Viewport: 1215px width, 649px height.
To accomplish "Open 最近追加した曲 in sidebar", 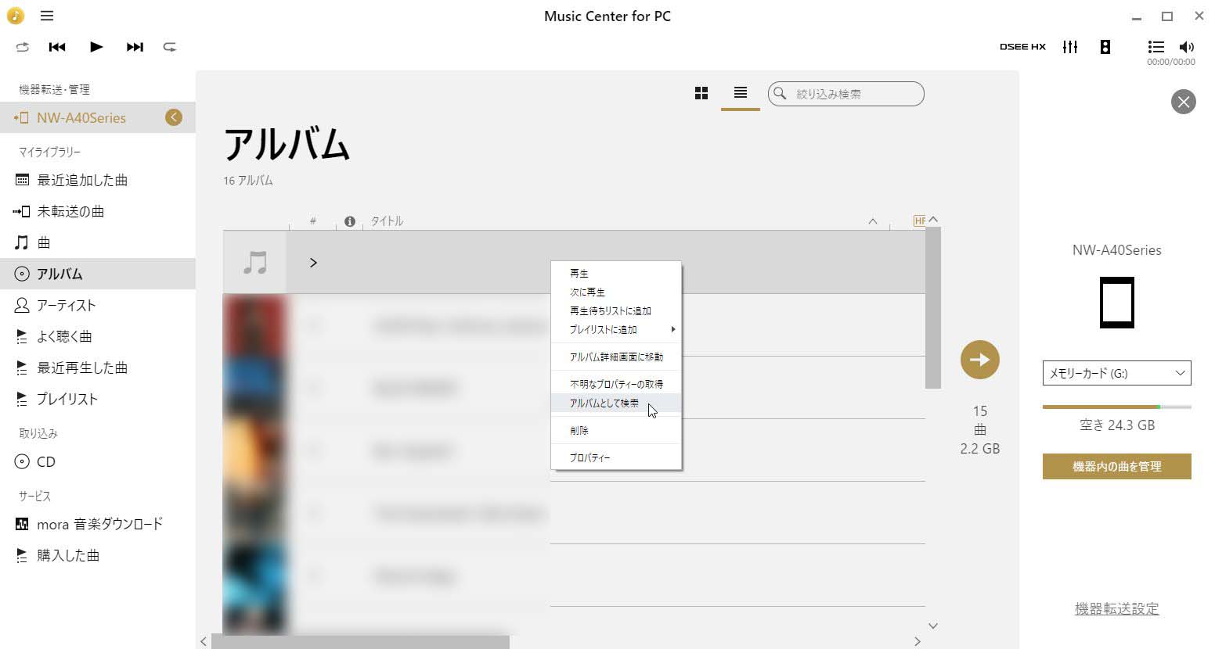I will (98, 180).
